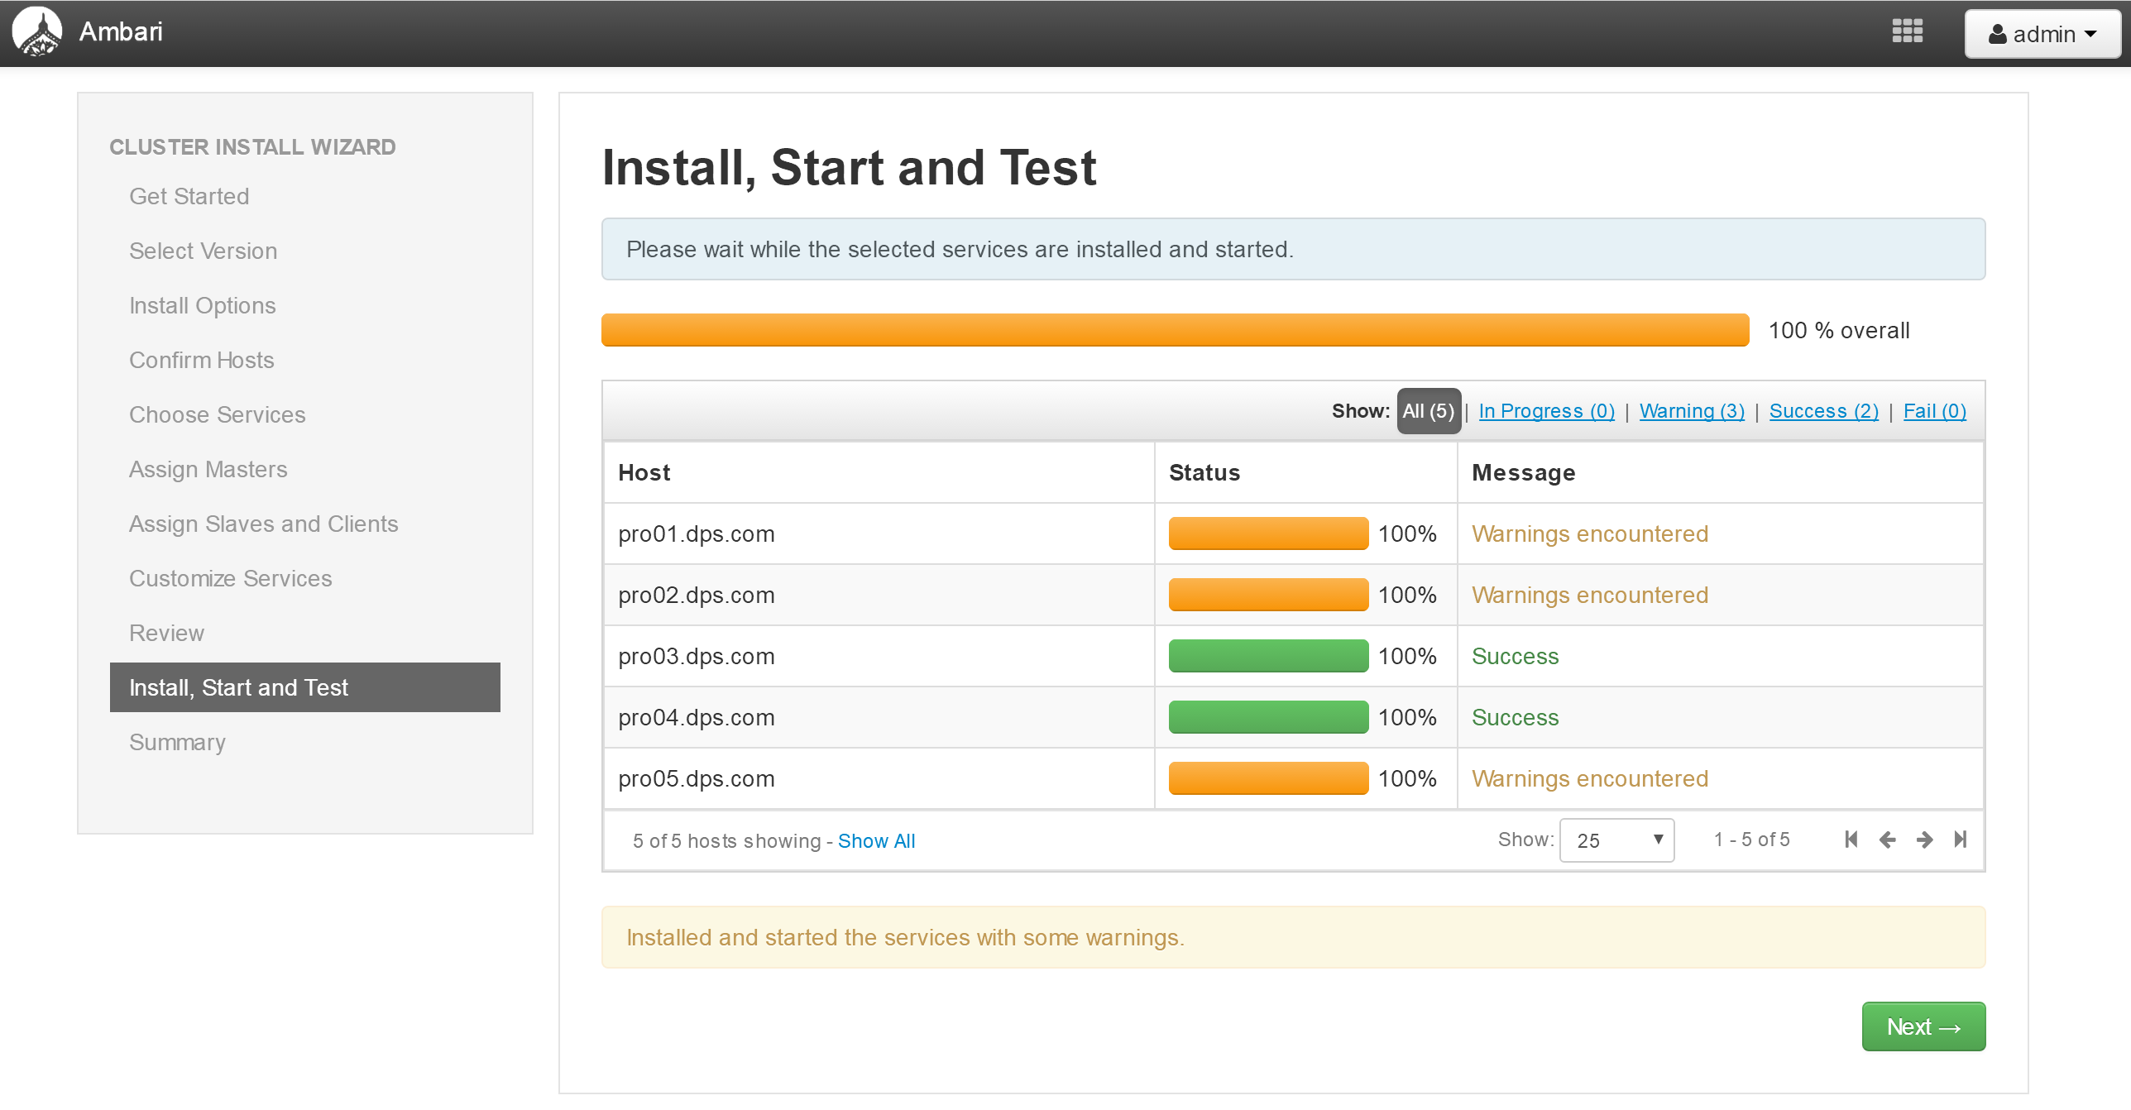The width and height of the screenshot is (2131, 1110).
Task: Select Review wizard step
Action: (x=166, y=633)
